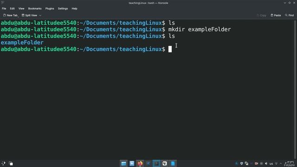Maximize the Konsole window
Viewport: 297px width, 167px height.
point(290,3)
